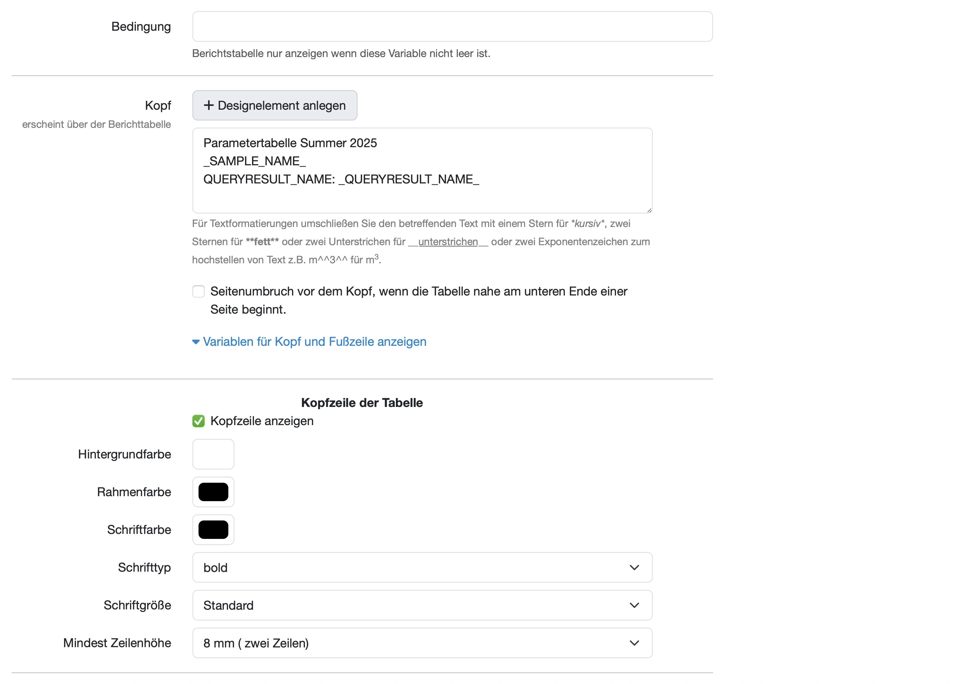Click into the Bedingung input field

[x=452, y=27]
